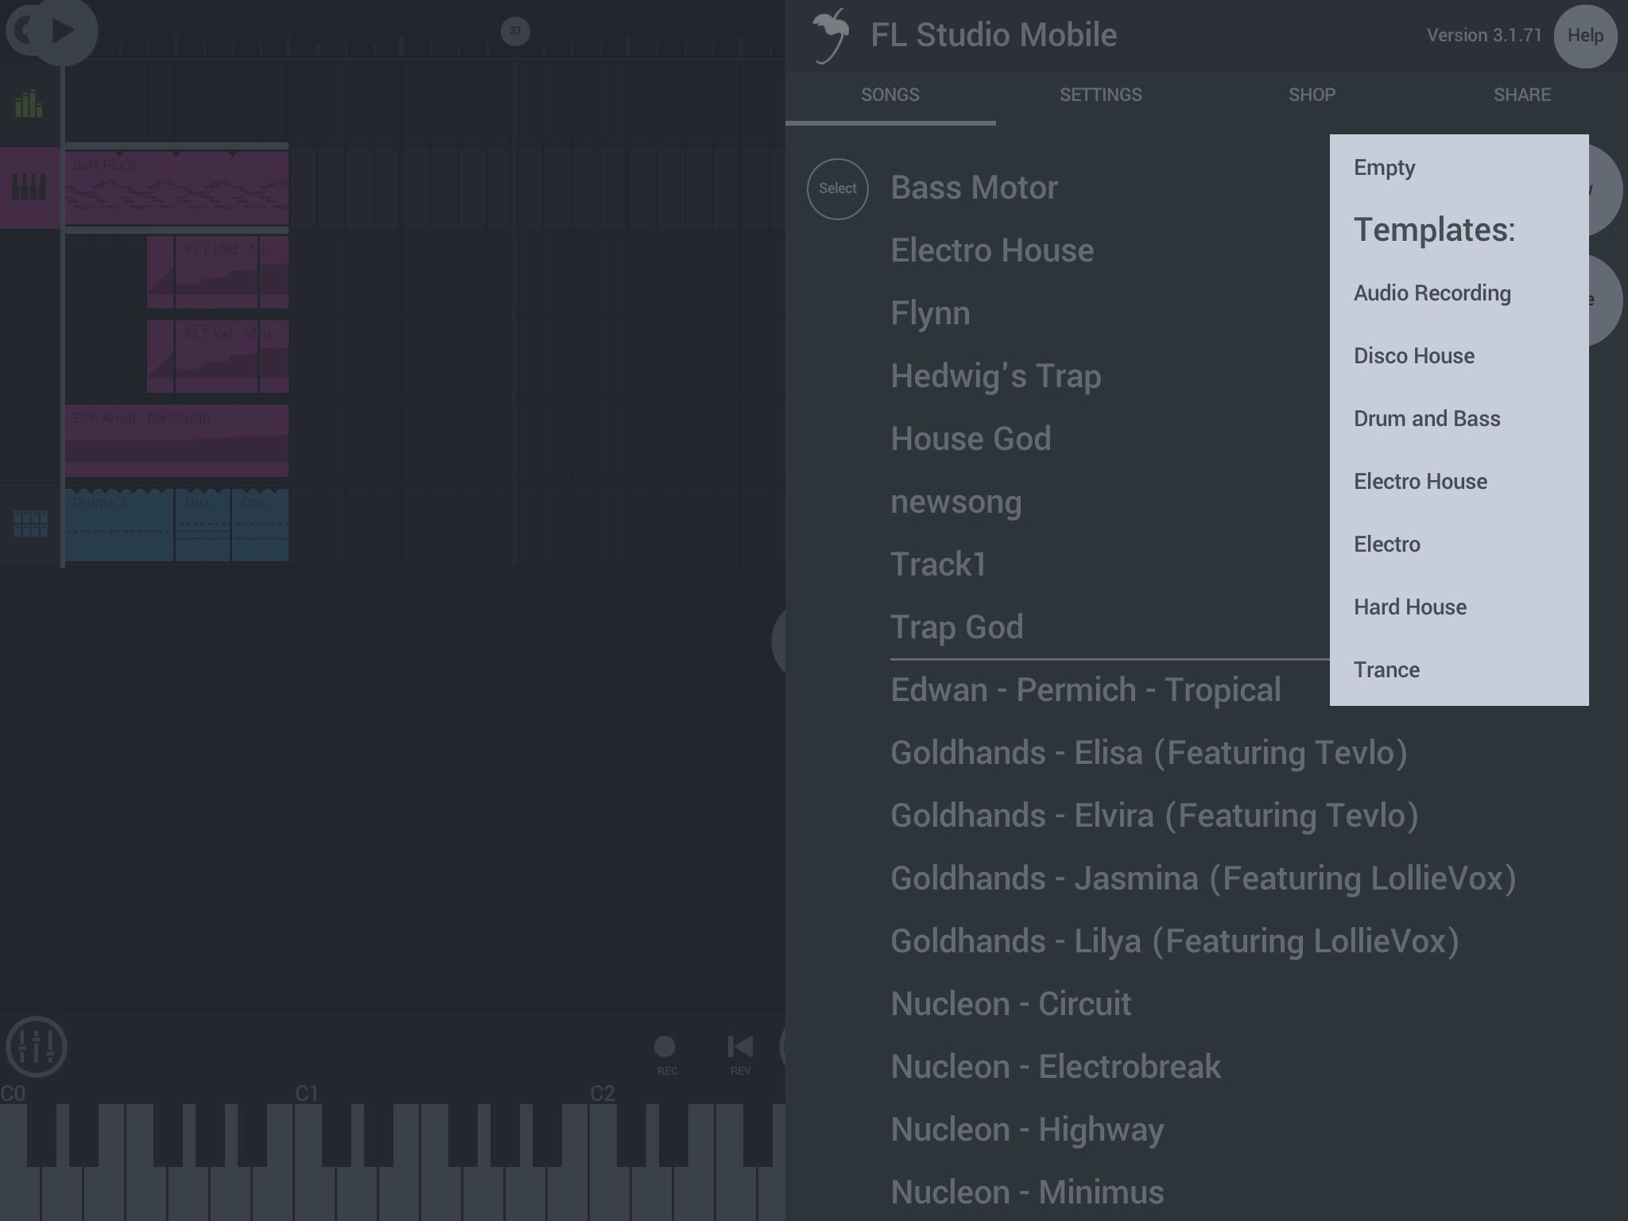
Task: Choose the Electro House template in popup
Action: point(1459,482)
